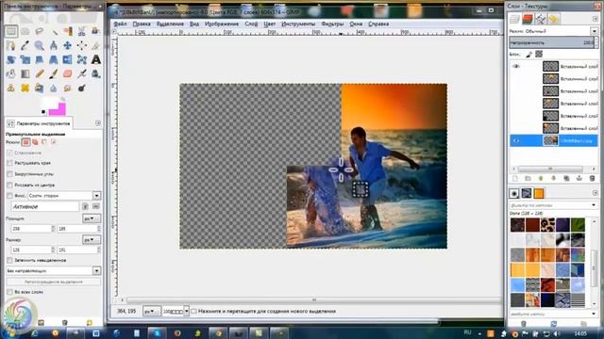Select the Move tool
The height and width of the screenshot is (339, 604).
[x=68, y=45]
